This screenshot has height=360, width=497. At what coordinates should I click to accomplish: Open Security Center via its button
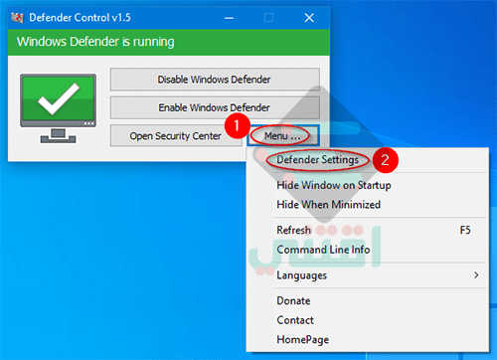176,135
